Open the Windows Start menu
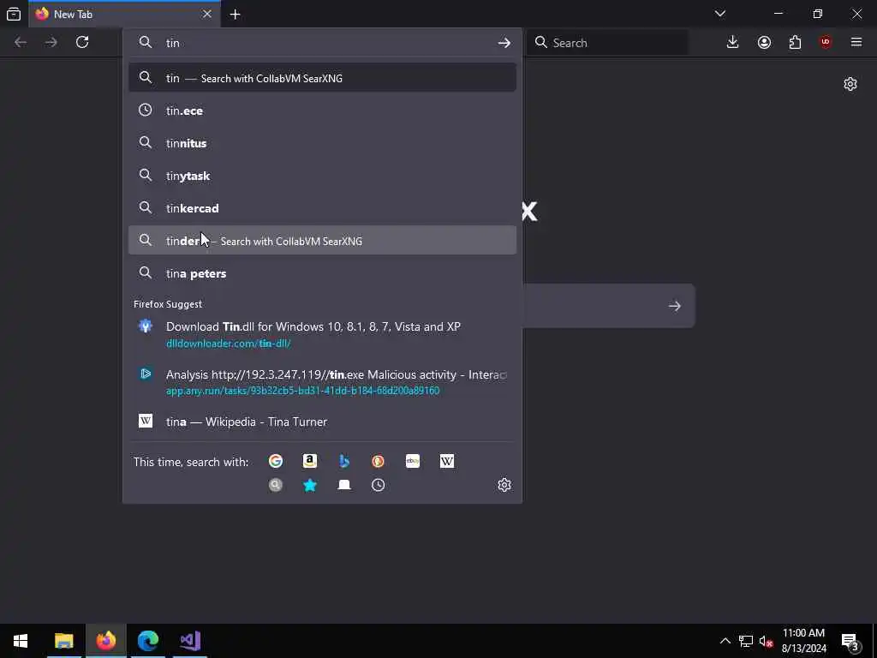877x658 pixels. pos(21,641)
